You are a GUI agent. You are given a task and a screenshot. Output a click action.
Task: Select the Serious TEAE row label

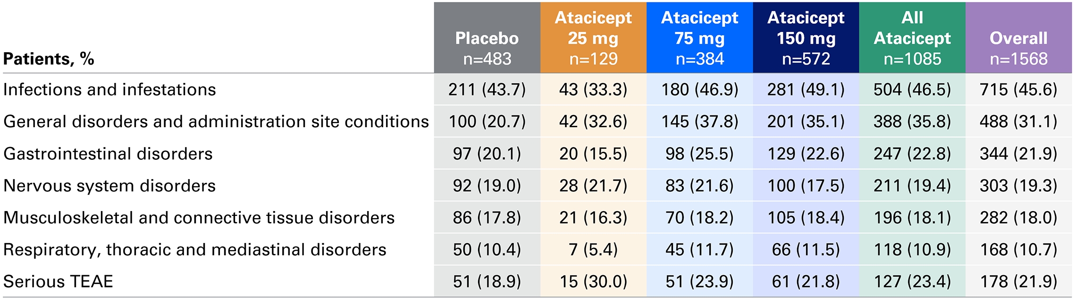[58, 282]
